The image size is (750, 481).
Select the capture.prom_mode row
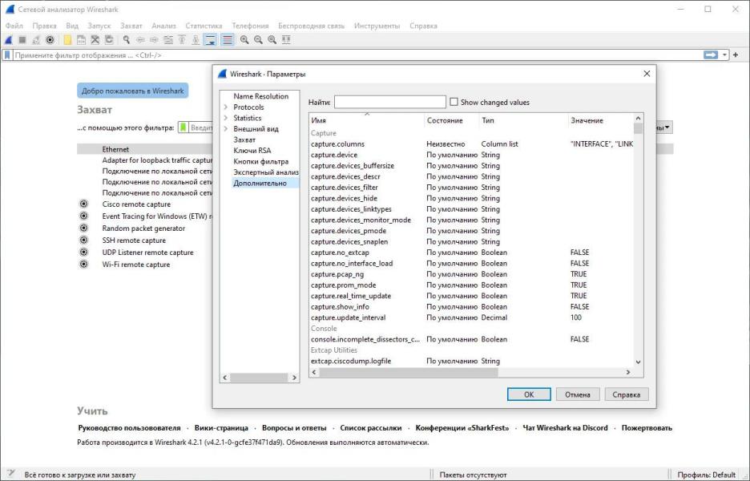pos(471,285)
